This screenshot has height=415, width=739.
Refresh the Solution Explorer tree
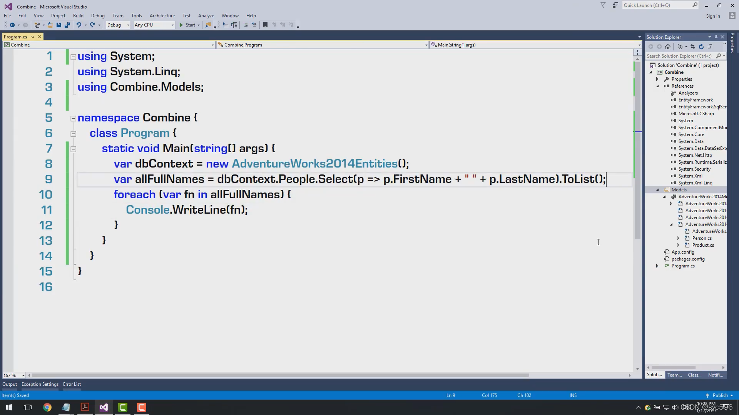pyautogui.click(x=701, y=46)
